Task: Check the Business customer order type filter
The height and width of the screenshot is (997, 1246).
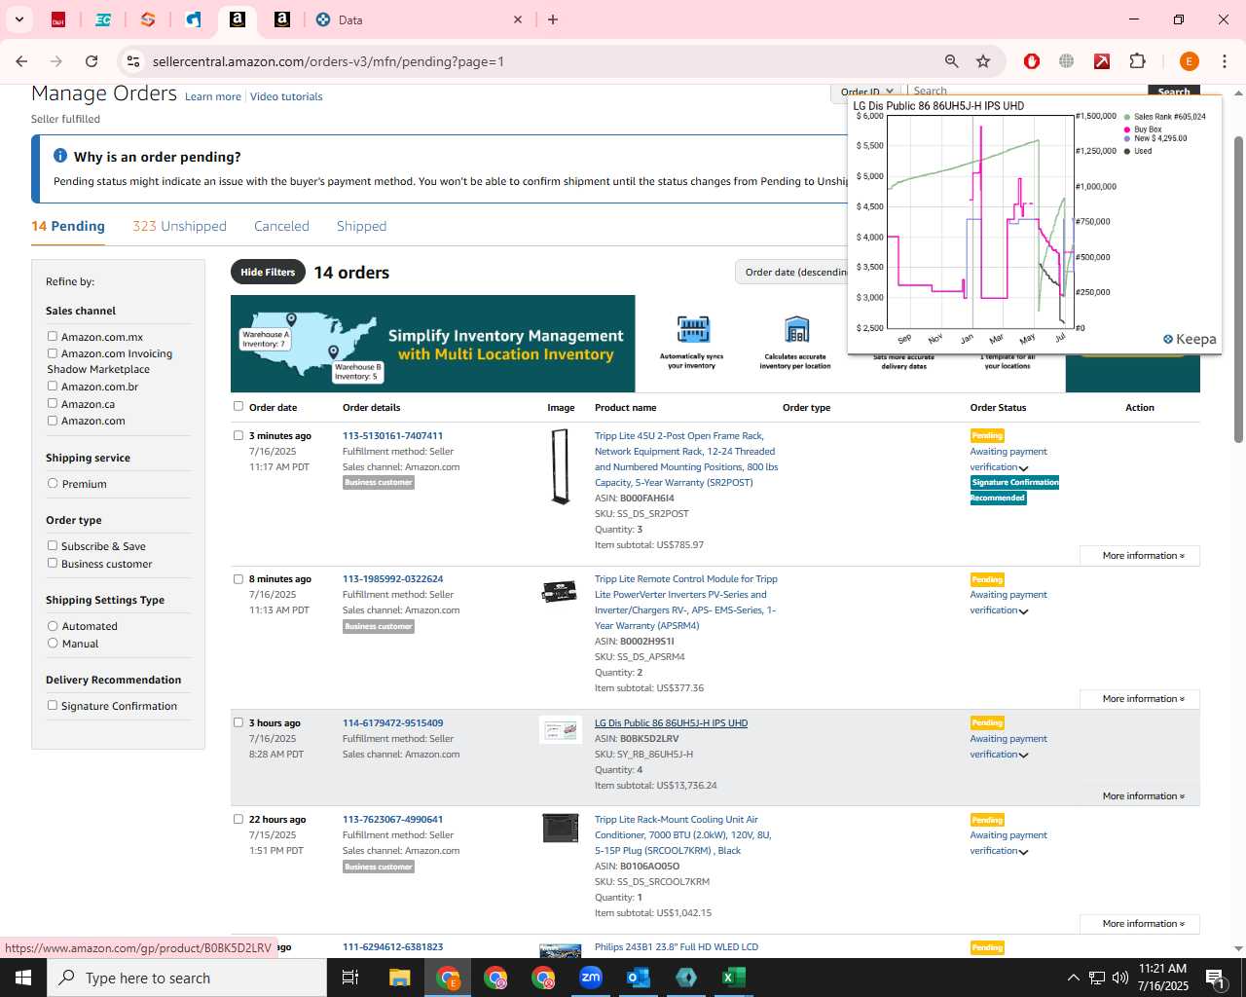Action: click(x=53, y=564)
